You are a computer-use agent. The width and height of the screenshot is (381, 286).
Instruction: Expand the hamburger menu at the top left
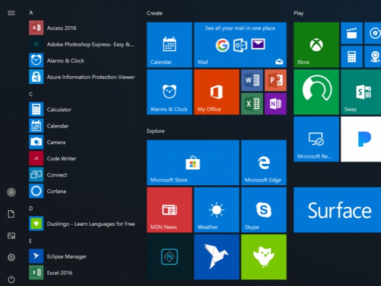pos(11,13)
